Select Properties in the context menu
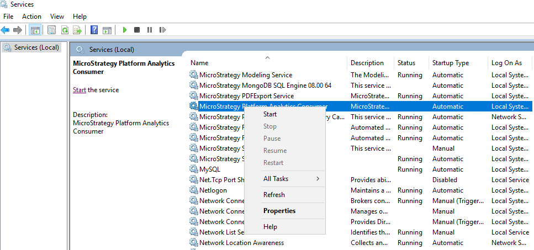Viewport: 534px width, 250px height. (x=279, y=211)
